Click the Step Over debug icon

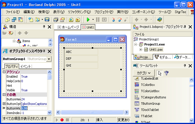coord(120,20)
